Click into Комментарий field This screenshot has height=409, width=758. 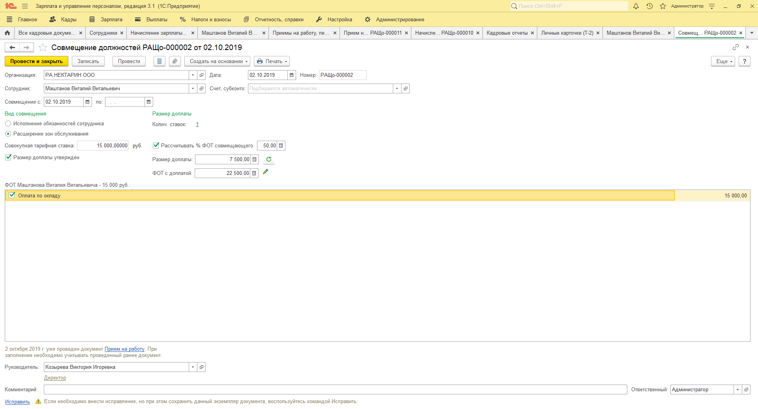(x=335, y=389)
